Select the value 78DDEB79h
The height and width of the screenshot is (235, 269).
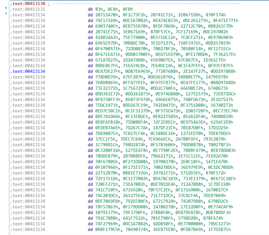(107, 156)
